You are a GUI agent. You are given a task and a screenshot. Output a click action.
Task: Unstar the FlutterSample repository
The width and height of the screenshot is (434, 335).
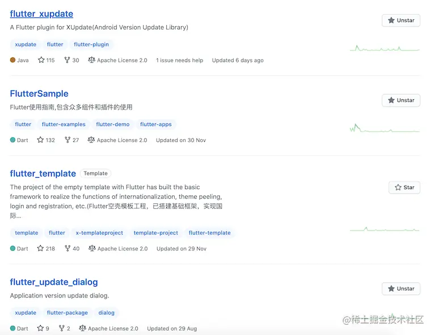coord(401,101)
